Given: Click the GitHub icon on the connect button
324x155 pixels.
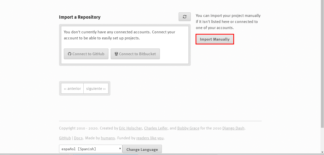Looking at the screenshot, I should (x=70, y=54).
